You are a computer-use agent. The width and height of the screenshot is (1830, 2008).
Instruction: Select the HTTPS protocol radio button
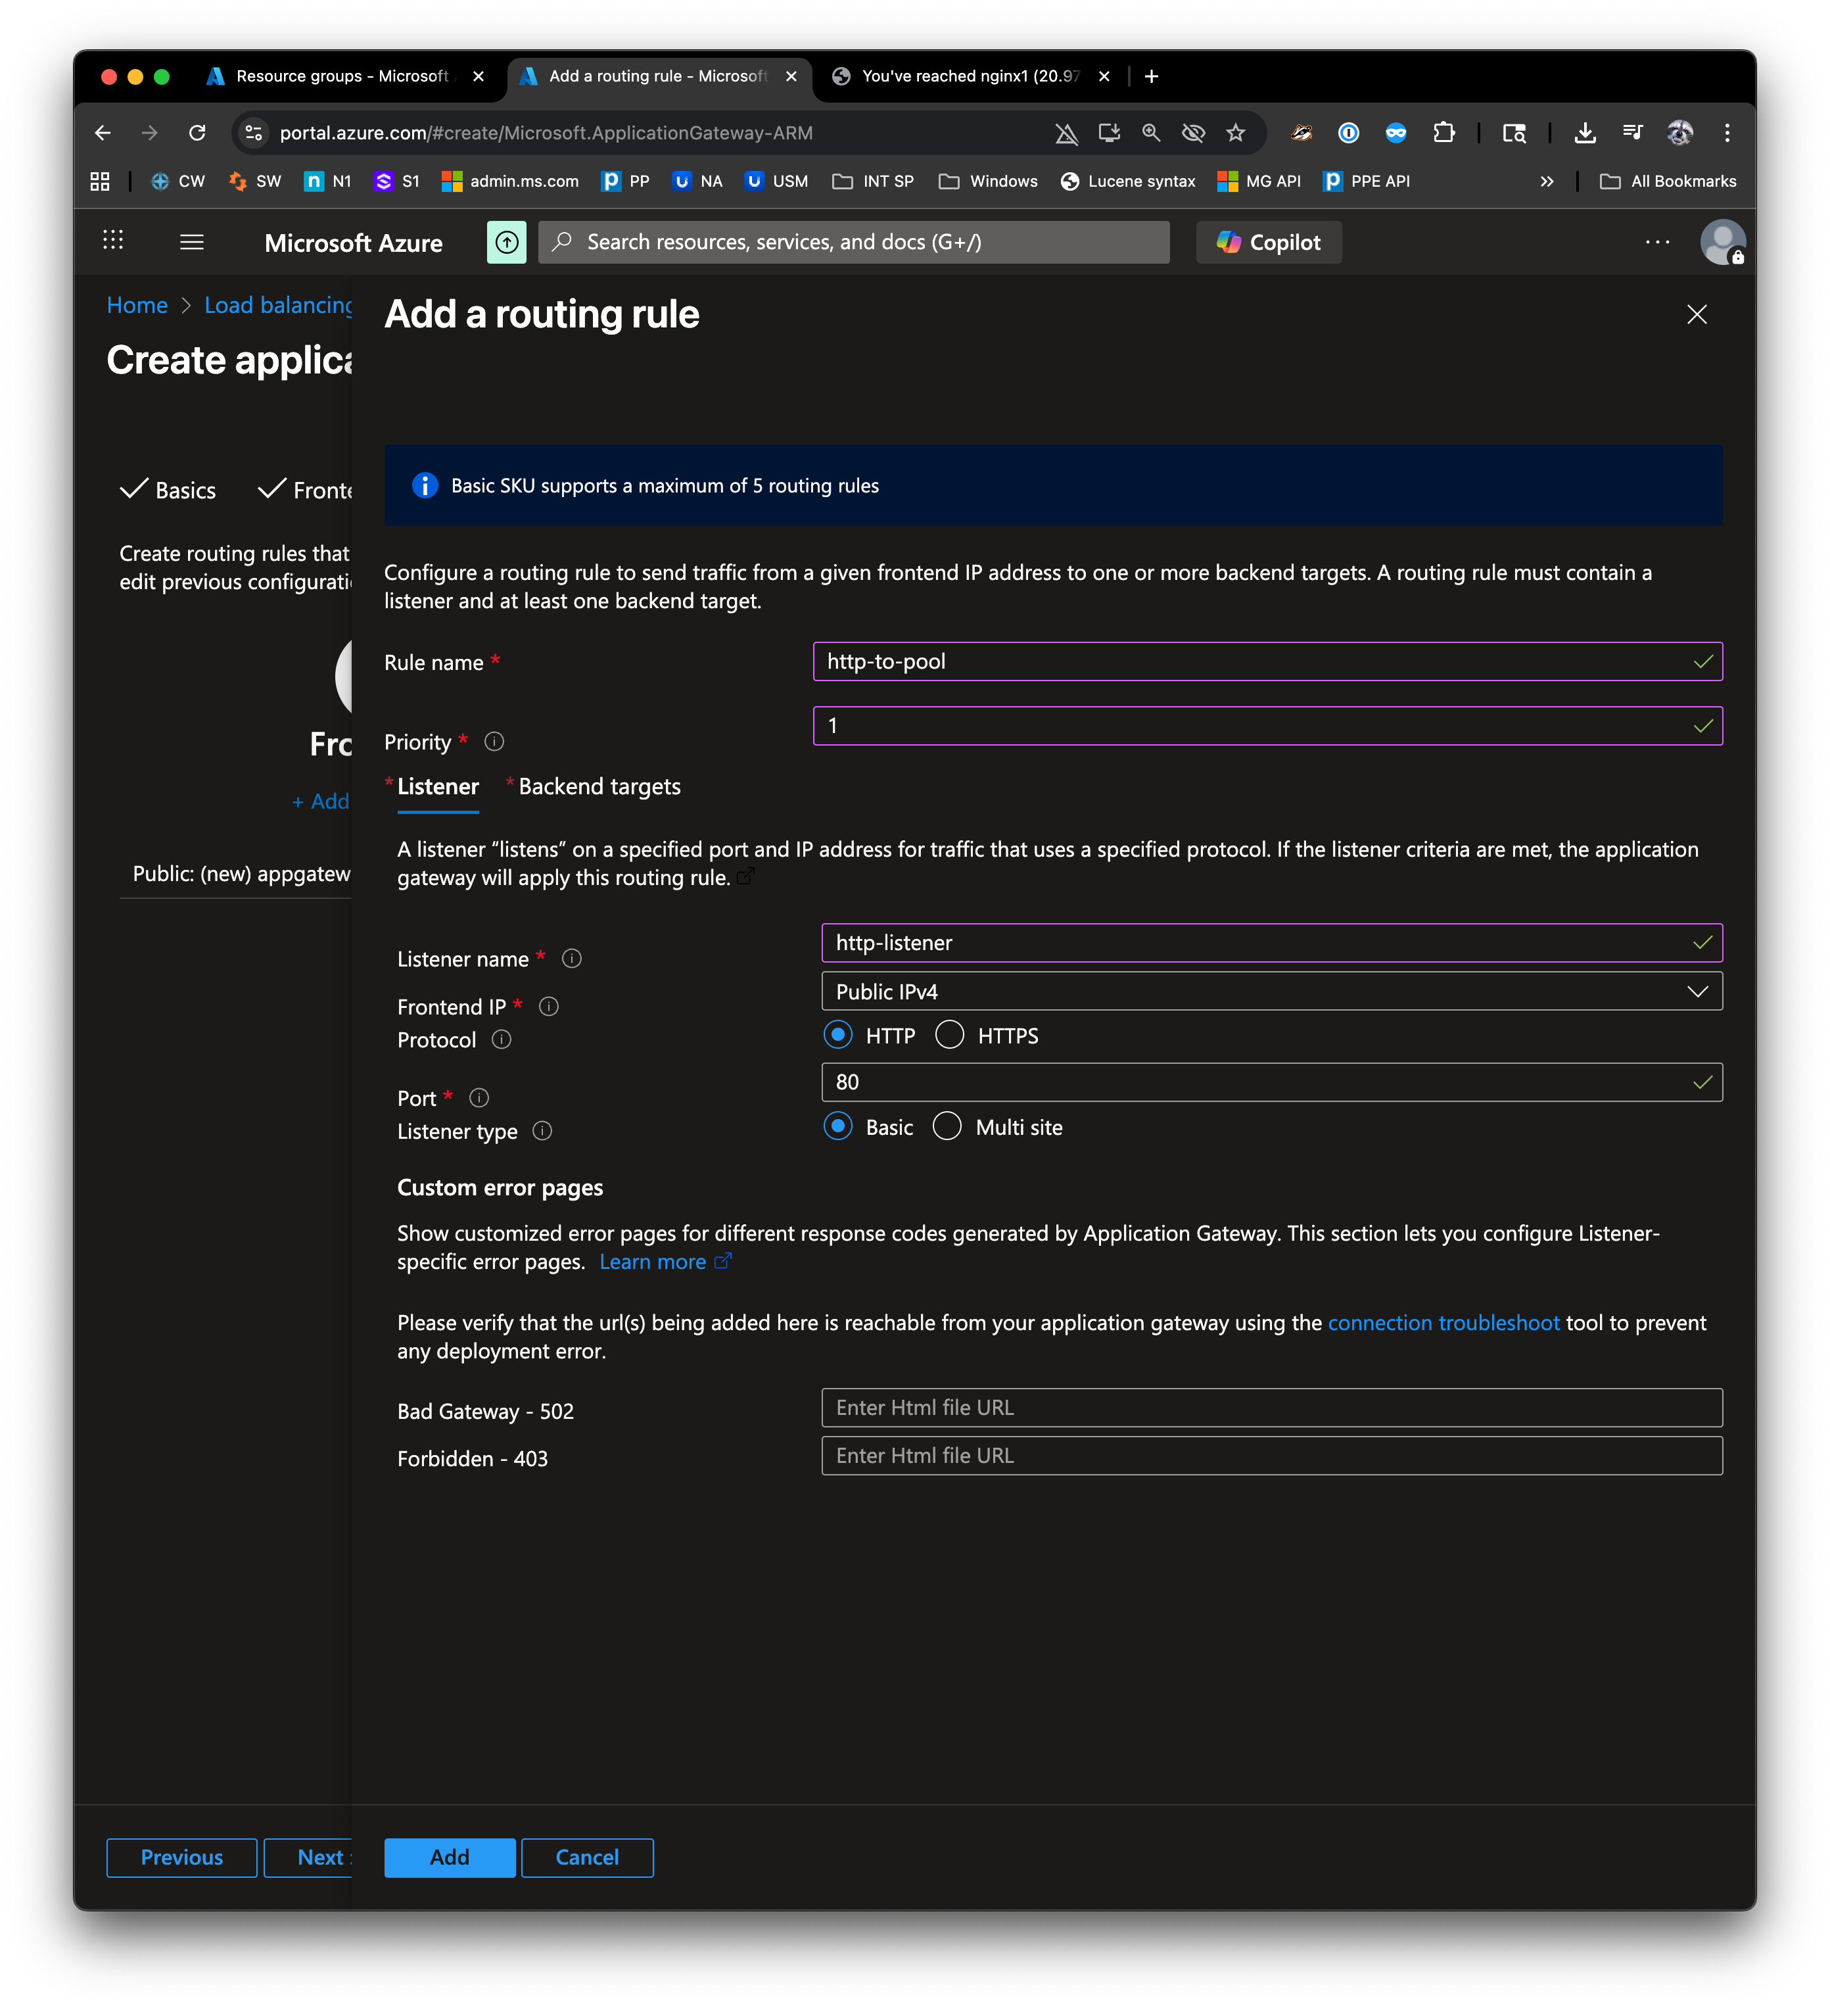tap(950, 1035)
